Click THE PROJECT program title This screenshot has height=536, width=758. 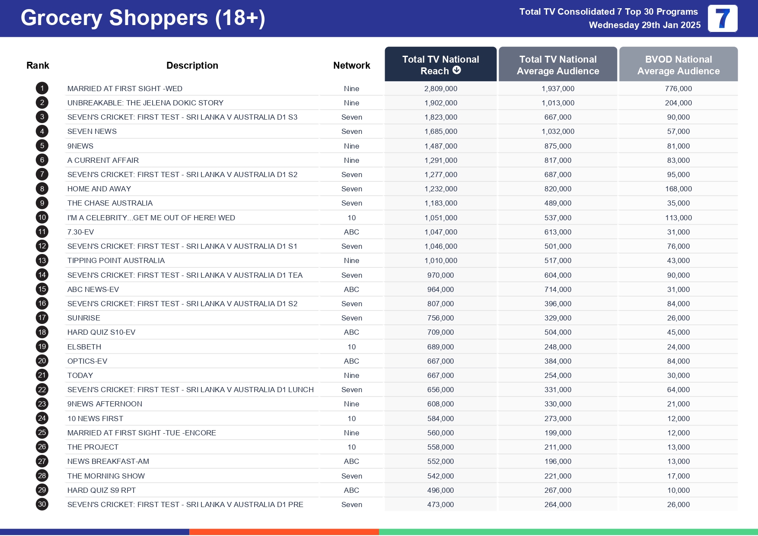pyautogui.click(x=92, y=447)
